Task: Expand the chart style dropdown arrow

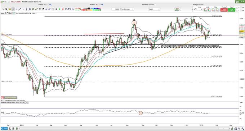Action: click(180, 9)
